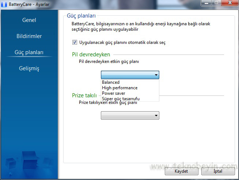Click the 'Prize takılı' section heading

click(84, 95)
